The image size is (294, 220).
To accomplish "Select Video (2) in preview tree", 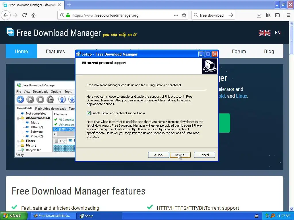I will click(x=37, y=136).
